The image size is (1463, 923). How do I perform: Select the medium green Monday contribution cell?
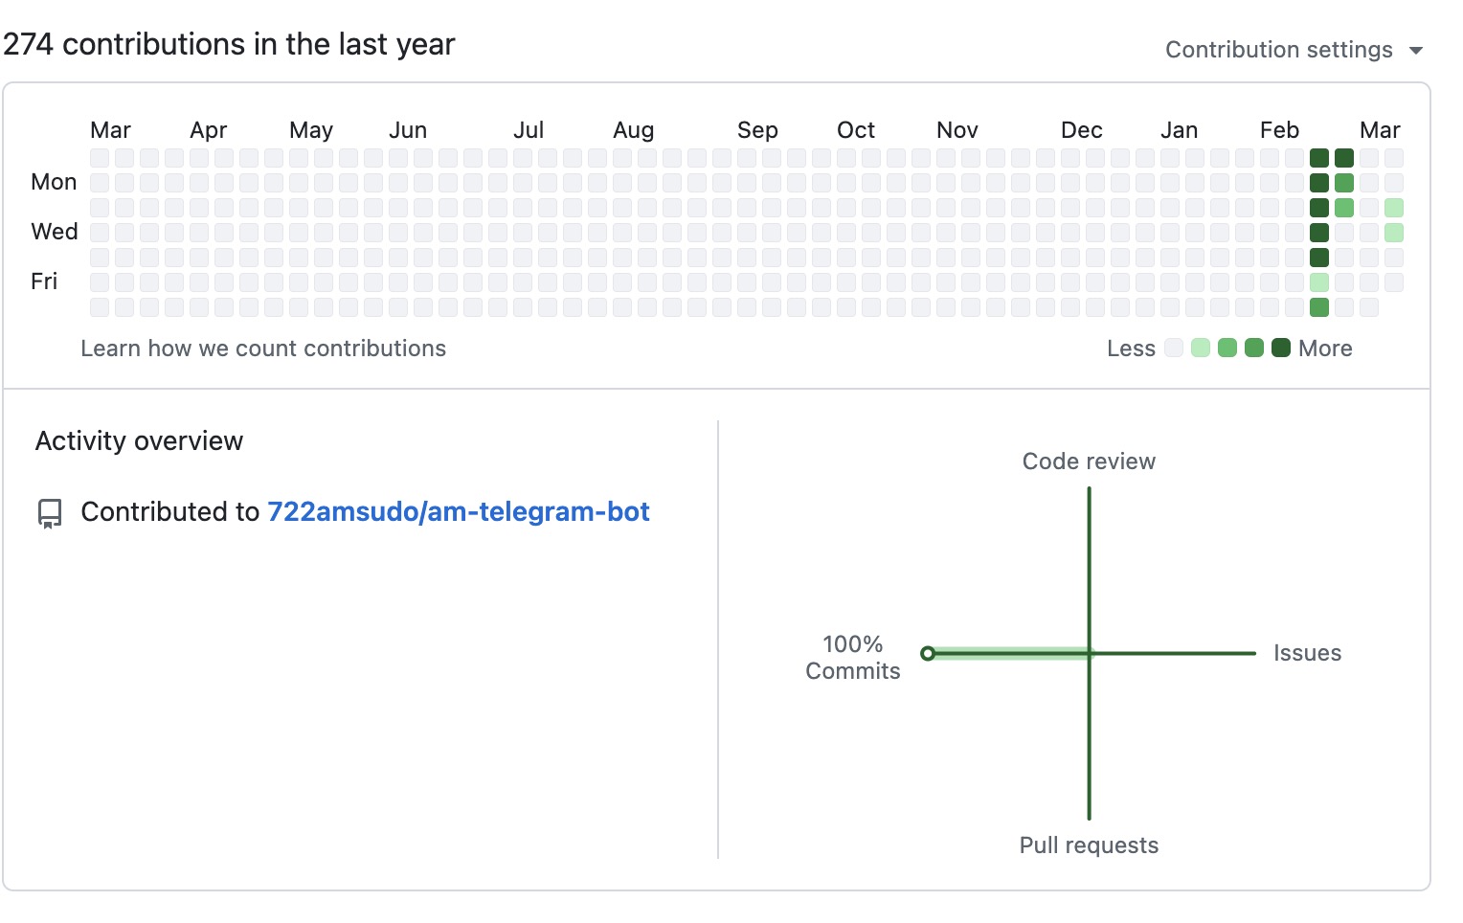[x=1344, y=183]
